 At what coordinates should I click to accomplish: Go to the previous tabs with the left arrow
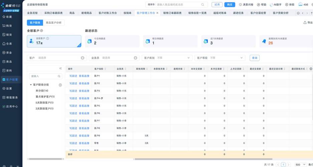(x=303, y=13)
